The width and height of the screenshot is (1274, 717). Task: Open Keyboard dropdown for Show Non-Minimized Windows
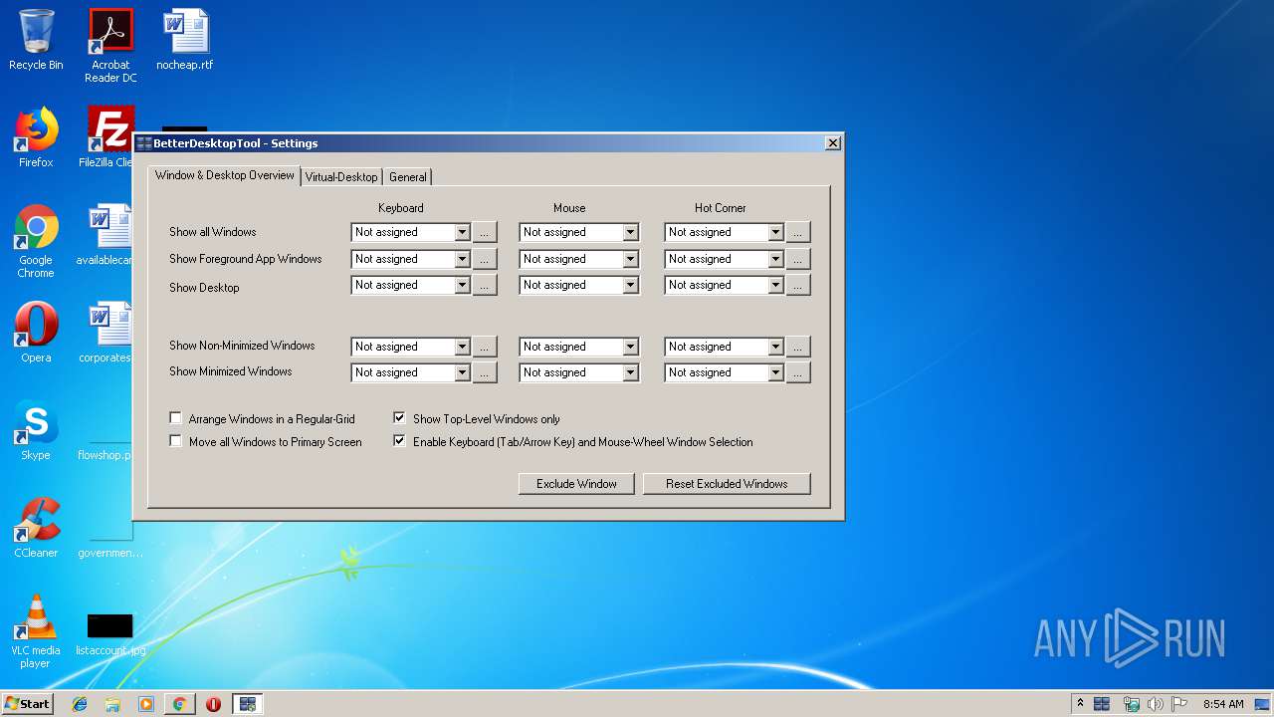pyautogui.click(x=462, y=347)
